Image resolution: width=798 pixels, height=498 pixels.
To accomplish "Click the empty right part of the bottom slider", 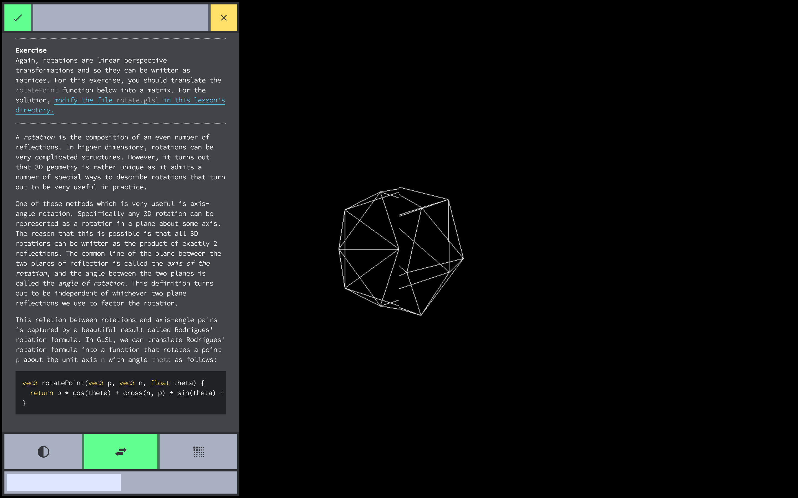I will pos(178,483).
